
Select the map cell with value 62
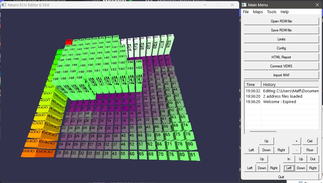pos(150,144)
